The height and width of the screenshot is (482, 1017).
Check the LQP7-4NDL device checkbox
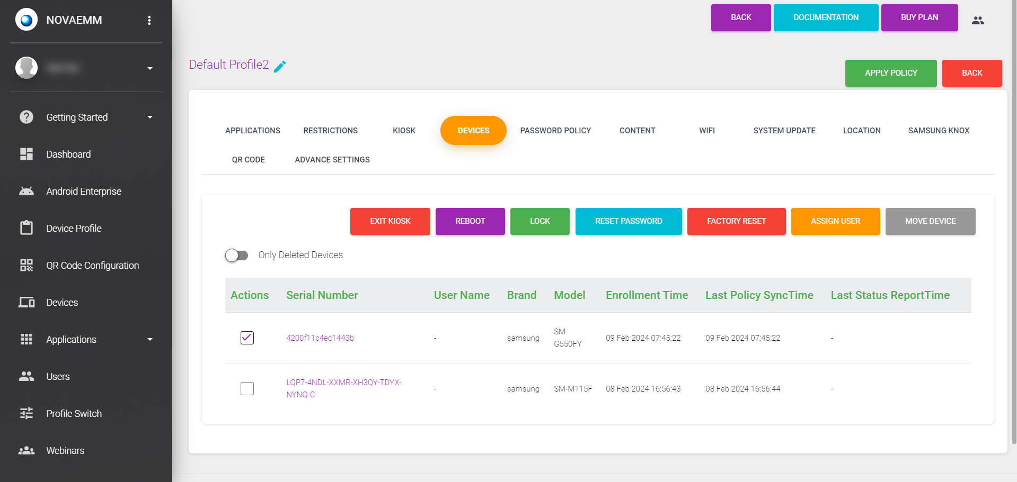coord(247,388)
